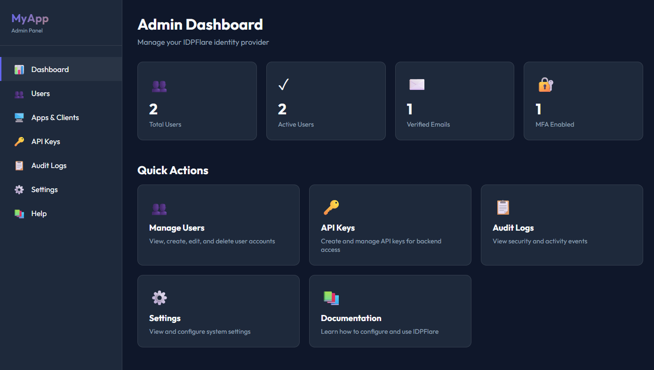
Task: Click the Verified Emails envelope icon
Action: click(416, 84)
